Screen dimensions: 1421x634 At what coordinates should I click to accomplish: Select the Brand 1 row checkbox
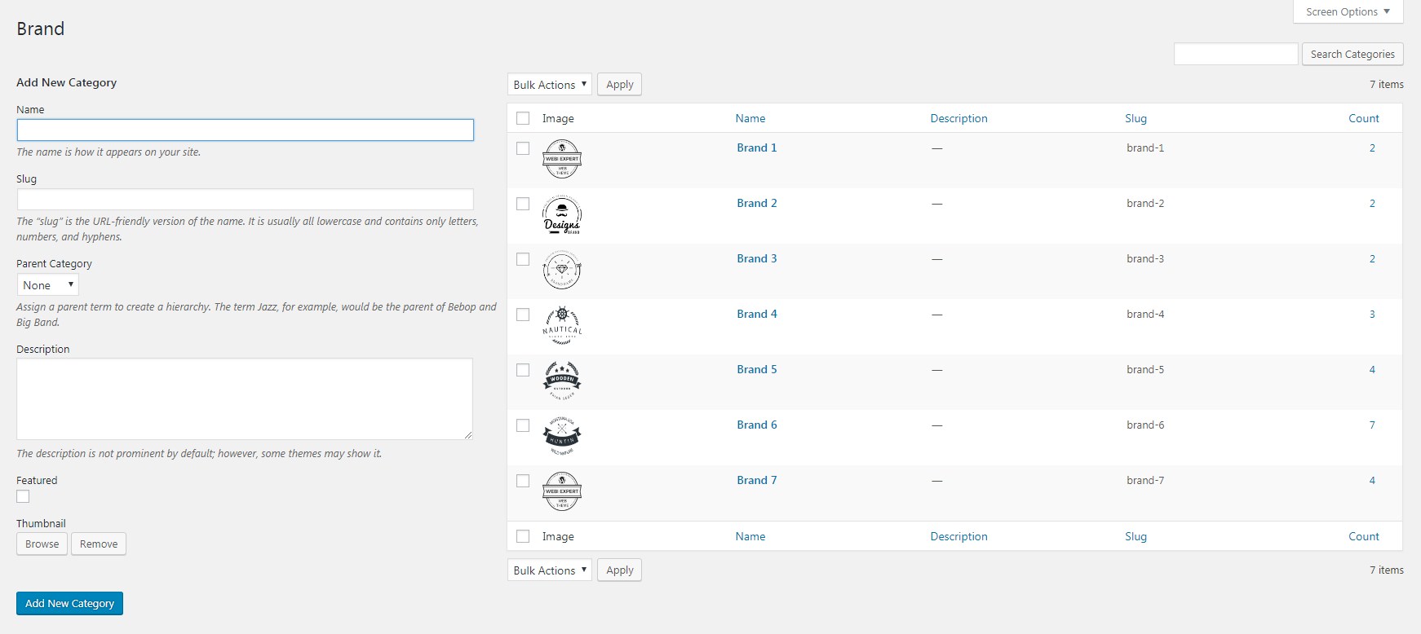pyautogui.click(x=523, y=148)
